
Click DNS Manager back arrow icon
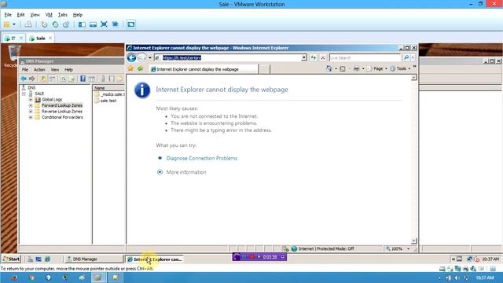click(24, 79)
